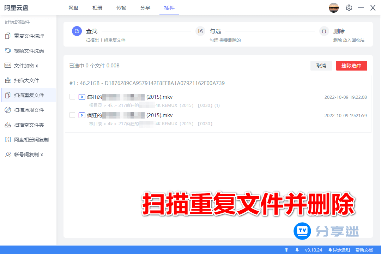The height and width of the screenshot is (254, 381).
Task: Switch to the 网盘 tab
Action: (x=73, y=8)
